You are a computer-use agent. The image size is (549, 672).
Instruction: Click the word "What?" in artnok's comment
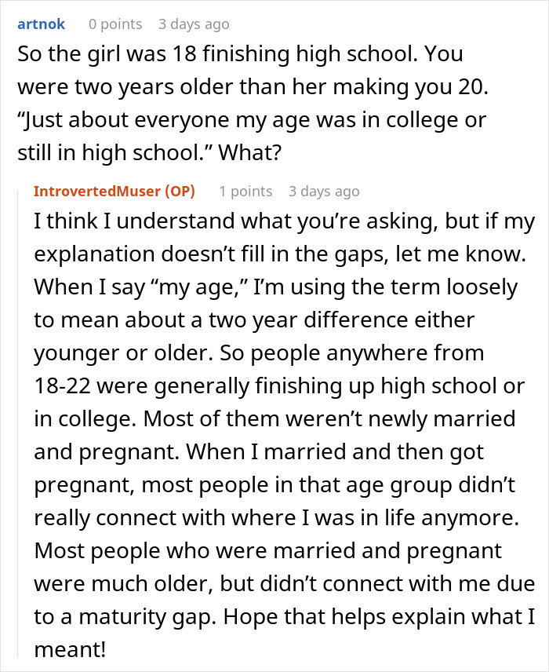pyautogui.click(x=249, y=153)
